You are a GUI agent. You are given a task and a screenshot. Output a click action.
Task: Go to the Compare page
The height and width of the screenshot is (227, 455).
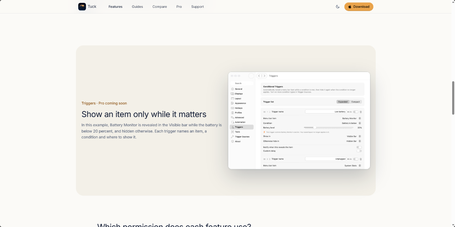(160, 7)
